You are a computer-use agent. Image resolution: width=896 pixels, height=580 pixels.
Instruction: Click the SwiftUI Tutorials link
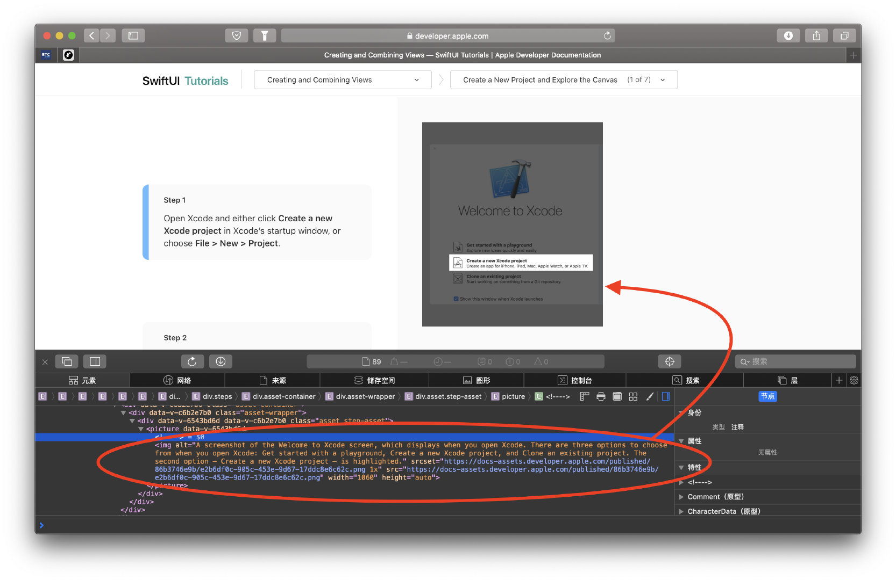(185, 81)
